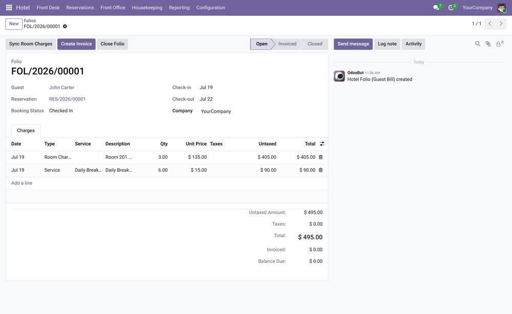512x314 pixels.
Task: Click Check-in date Jul 19
Action: (x=206, y=88)
